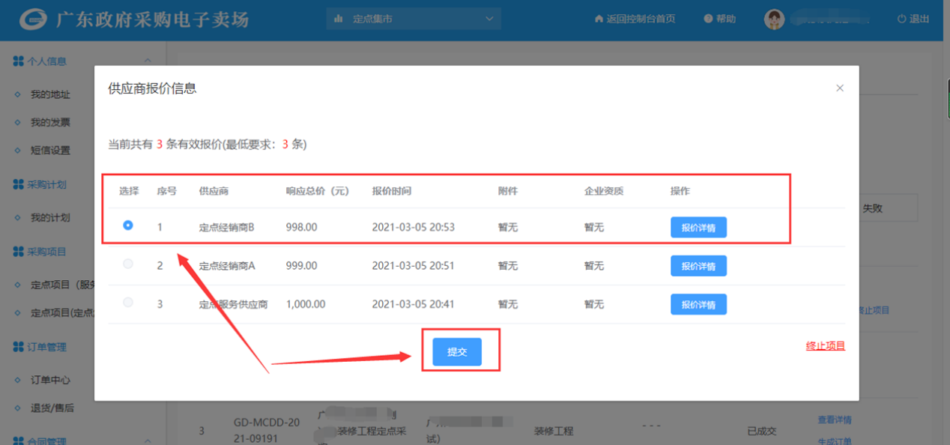950x445 pixels.
Task: Open the 定点集市 dropdown in header
Action: coord(414,19)
